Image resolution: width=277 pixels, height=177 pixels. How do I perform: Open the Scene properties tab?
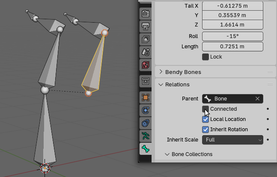click(146, 52)
